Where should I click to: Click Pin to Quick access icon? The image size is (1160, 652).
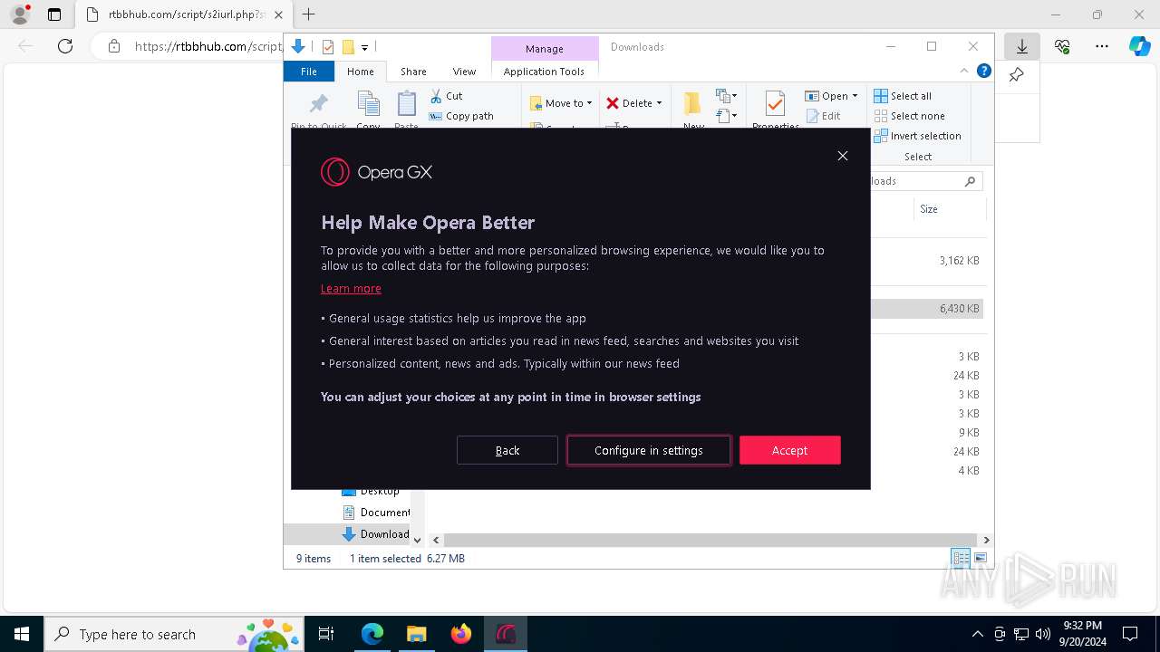pyautogui.click(x=318, y=104)
